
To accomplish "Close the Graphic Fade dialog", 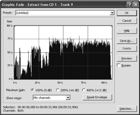I will [136, 4].
